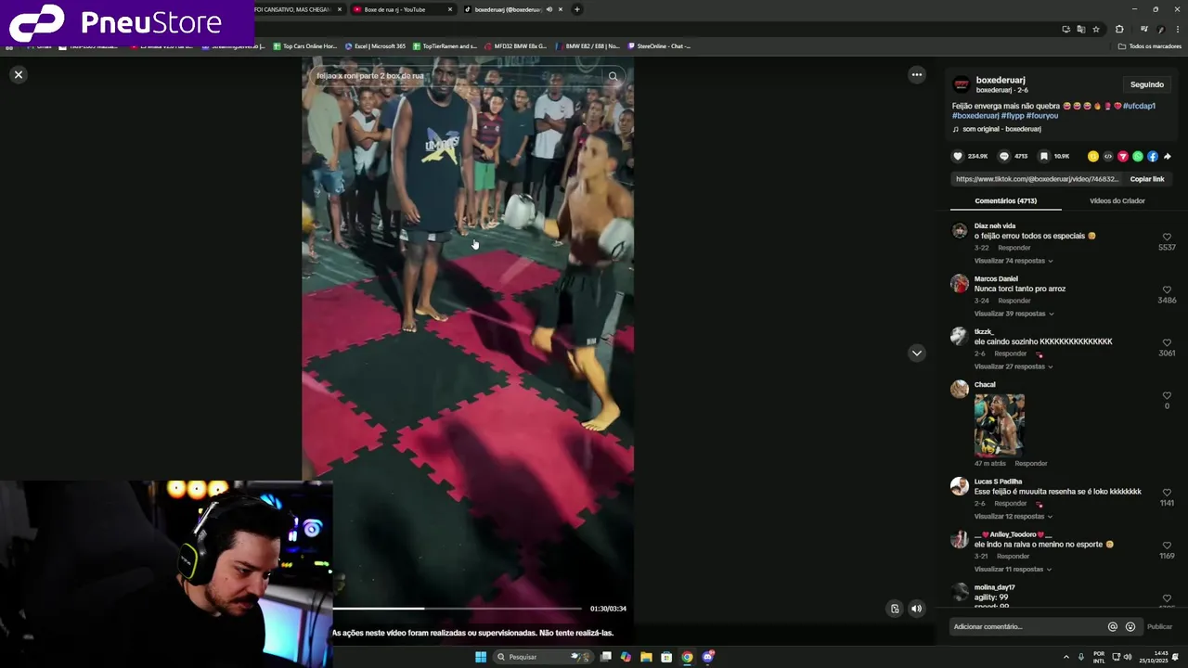Switch to Boxe de rua rj YouTube tab
Viewport: 1188px width, 668px height.
pyautogui.click(x=404, y=9)
